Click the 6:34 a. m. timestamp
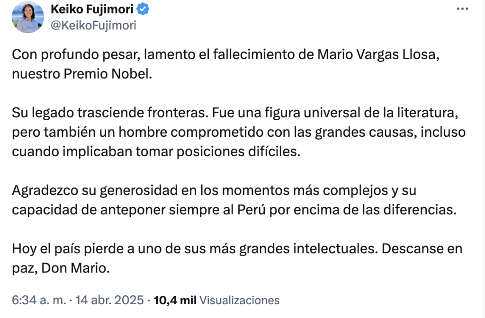The width and height of the screenshot is (485, 318). click(x=39, y=300)
